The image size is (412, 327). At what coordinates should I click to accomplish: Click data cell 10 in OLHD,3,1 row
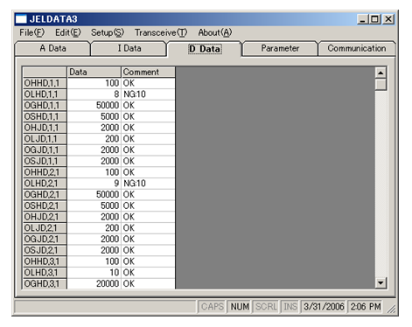94,273
